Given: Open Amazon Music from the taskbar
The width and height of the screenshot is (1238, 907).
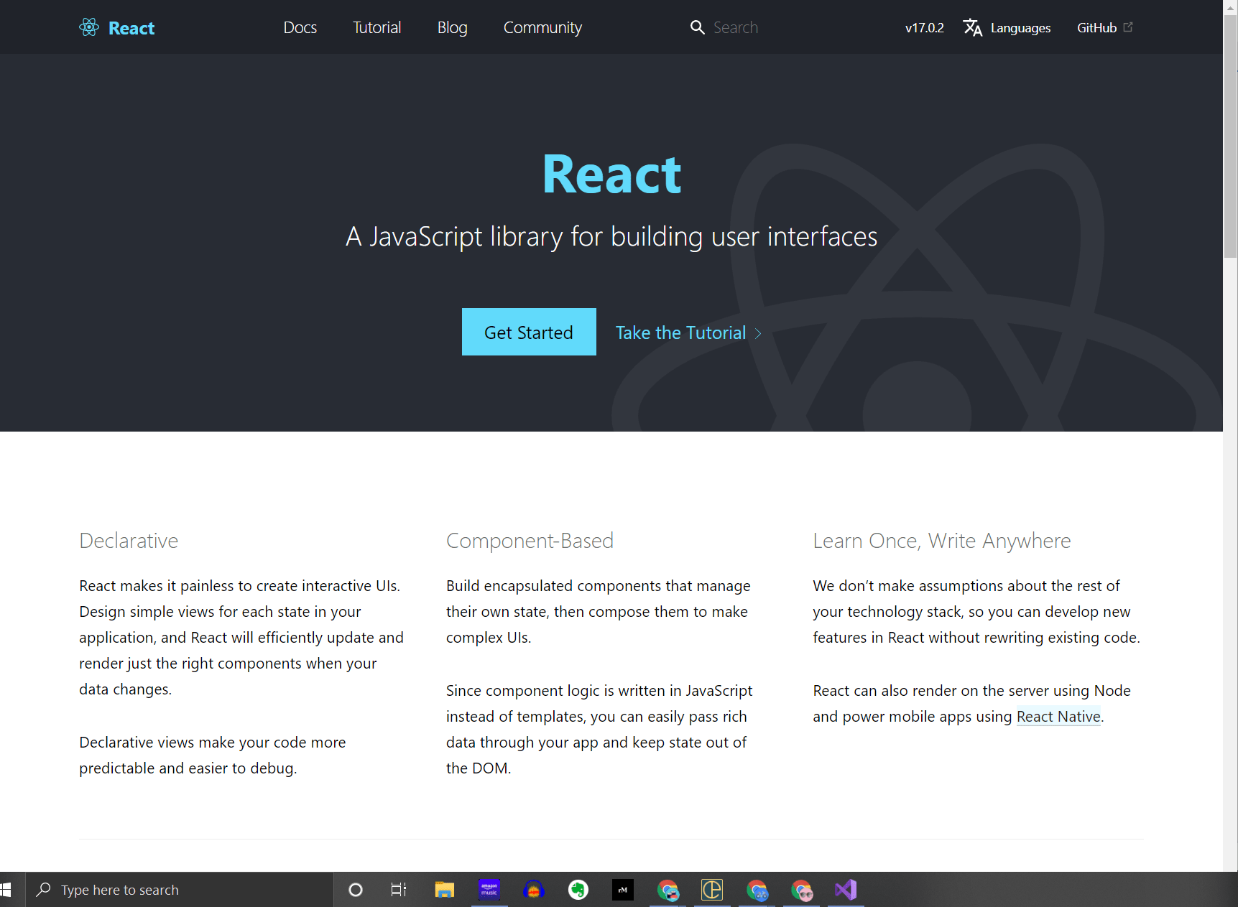Looking at the screenshot, I should pos(489,890).
